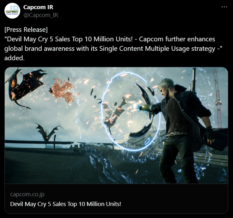The width and height of the screenshot is (233, 218).
Task: Open the card title 'Devil May Cry 5 Sales Top 10 Million Units!'
Action: 66,204
